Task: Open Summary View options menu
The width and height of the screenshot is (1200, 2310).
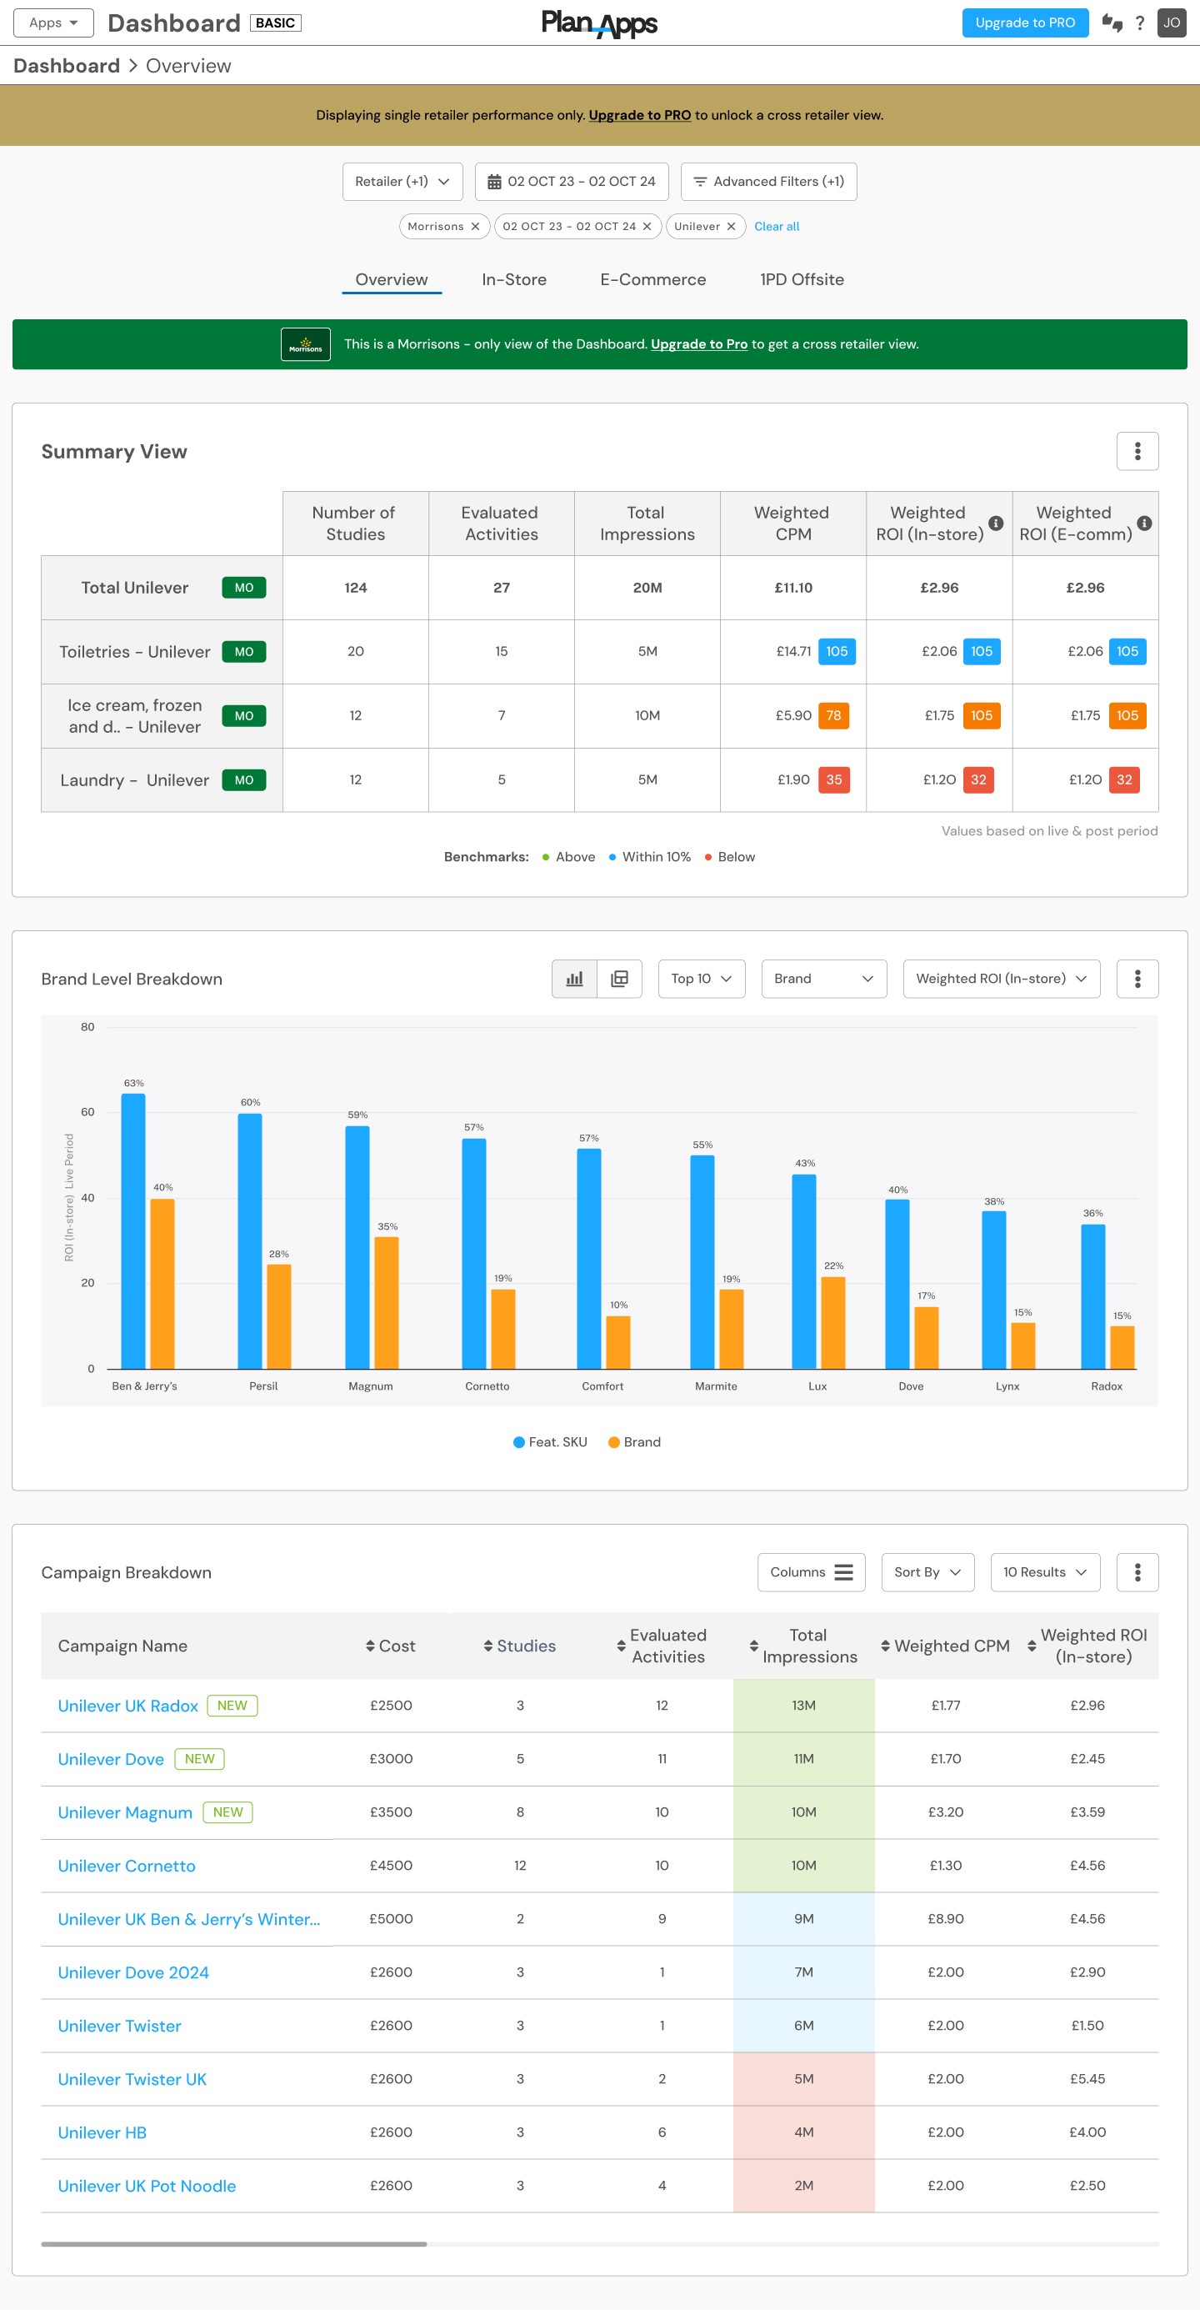Action: (1137, 451)
